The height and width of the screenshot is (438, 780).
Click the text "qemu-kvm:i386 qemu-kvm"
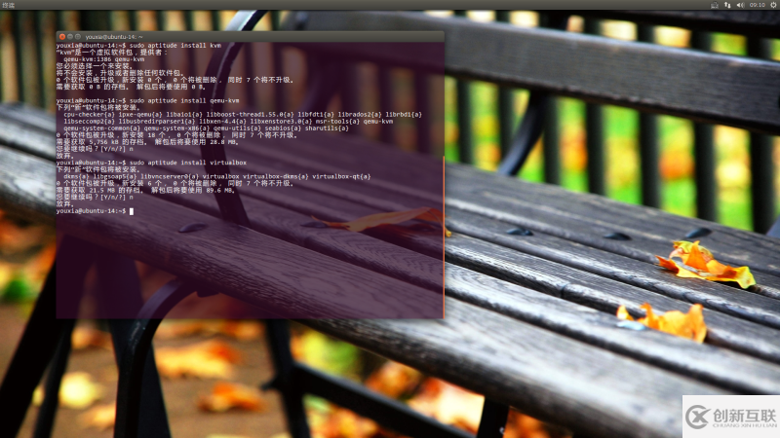click(x=104, y=59)
